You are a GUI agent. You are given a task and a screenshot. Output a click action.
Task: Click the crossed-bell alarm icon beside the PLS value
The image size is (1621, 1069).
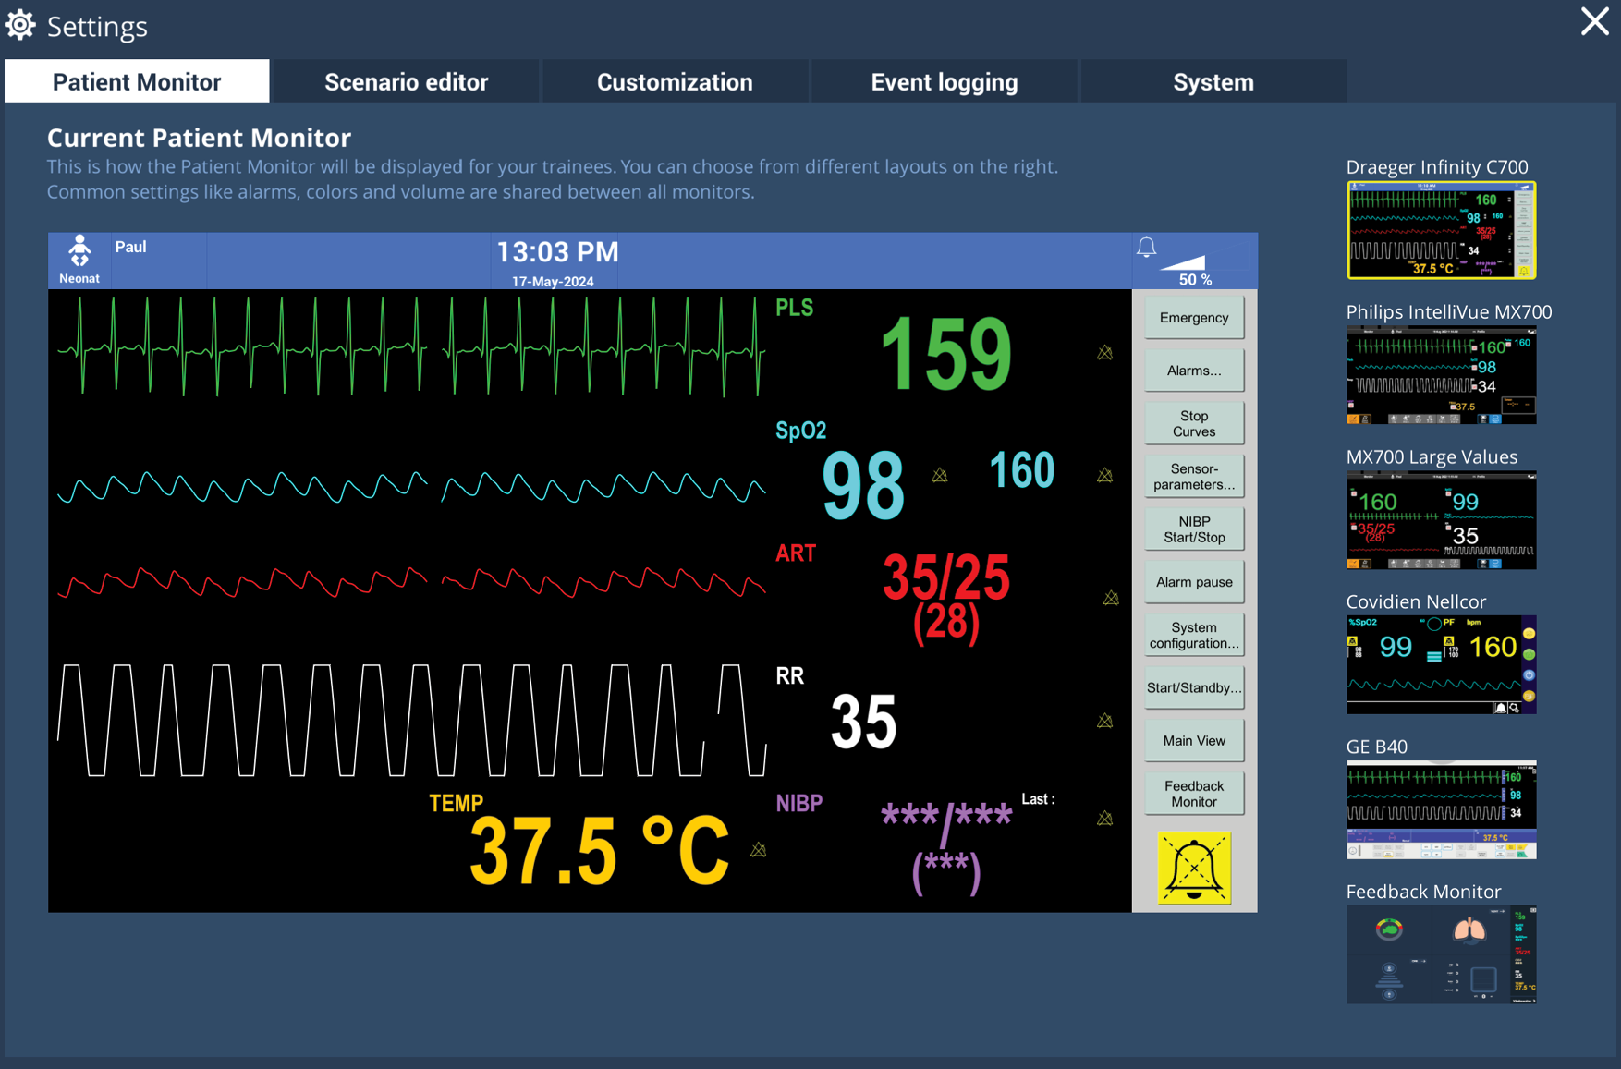[x=1104, y=352]
